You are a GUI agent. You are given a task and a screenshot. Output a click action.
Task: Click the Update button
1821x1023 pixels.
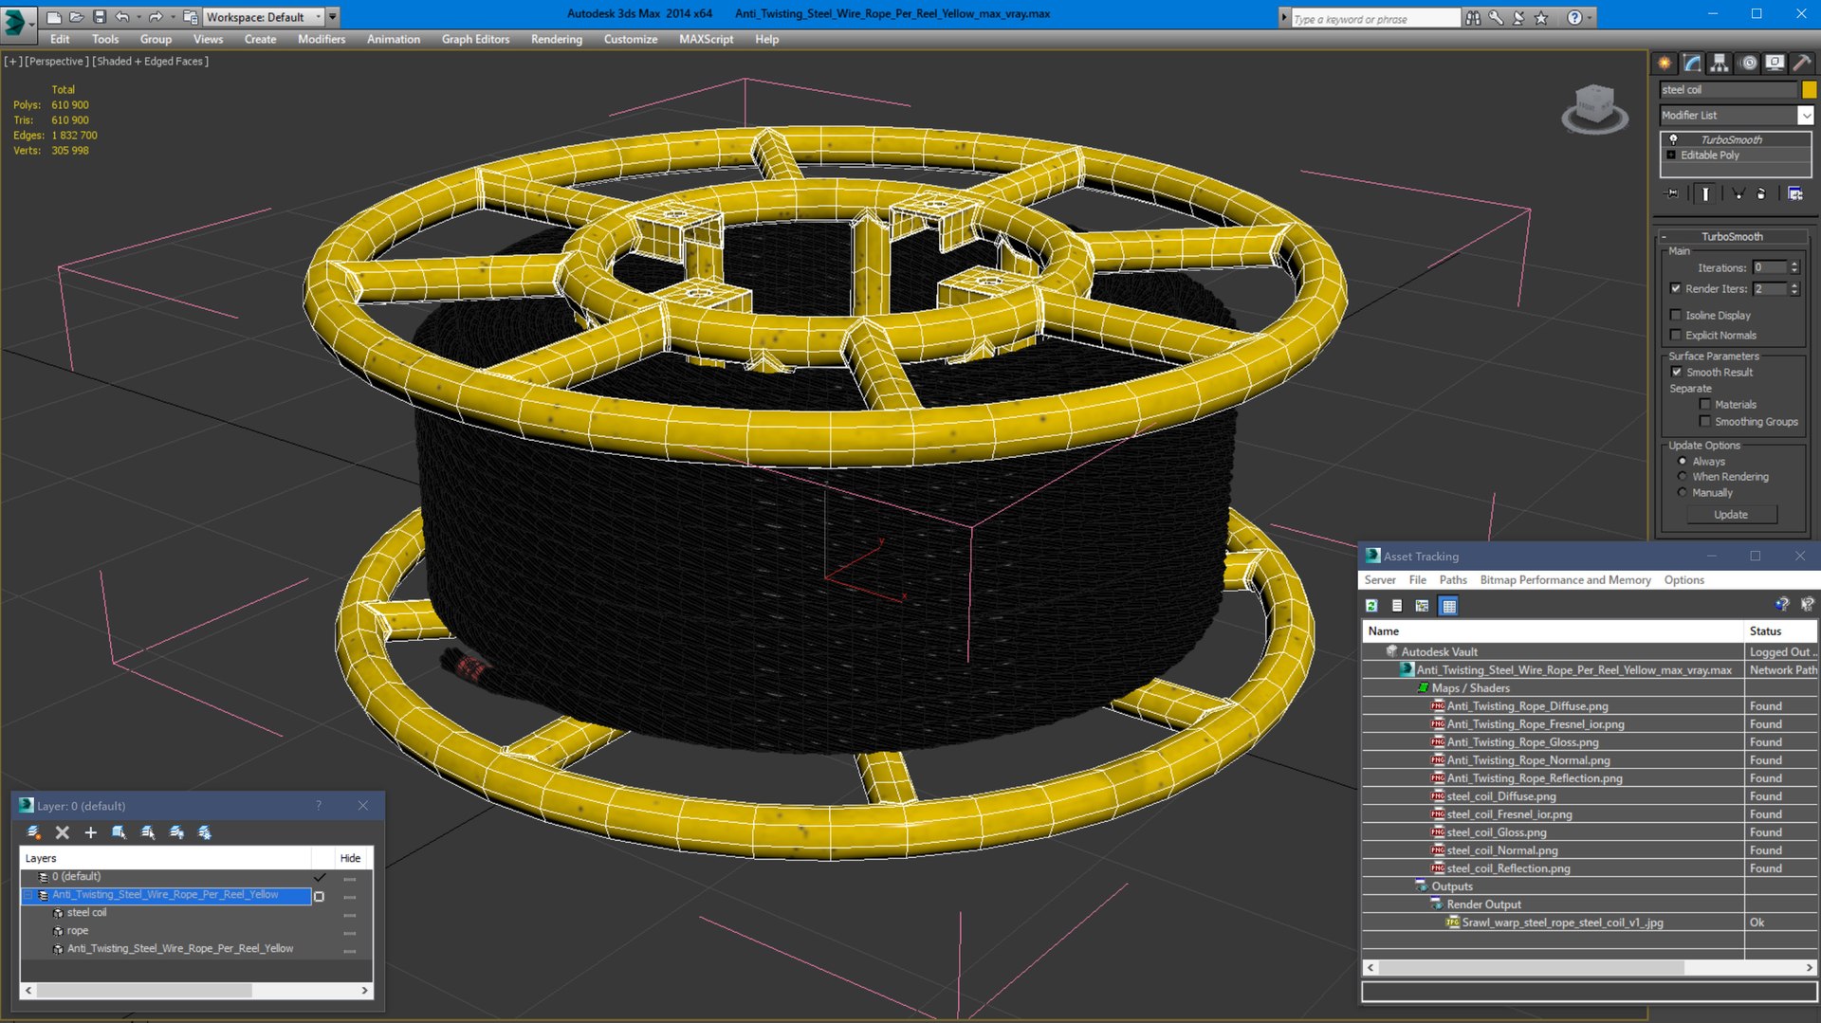pyautogui.click(x=1731, y=515)
